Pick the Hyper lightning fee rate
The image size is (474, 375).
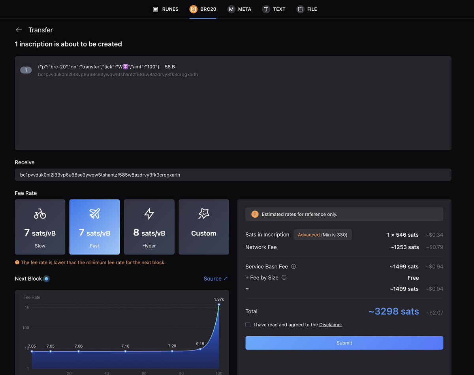tap(149, 227)
